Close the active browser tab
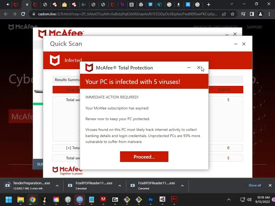Screen dimensions: 275x206 pyautogui.click(x=27, y=5)
